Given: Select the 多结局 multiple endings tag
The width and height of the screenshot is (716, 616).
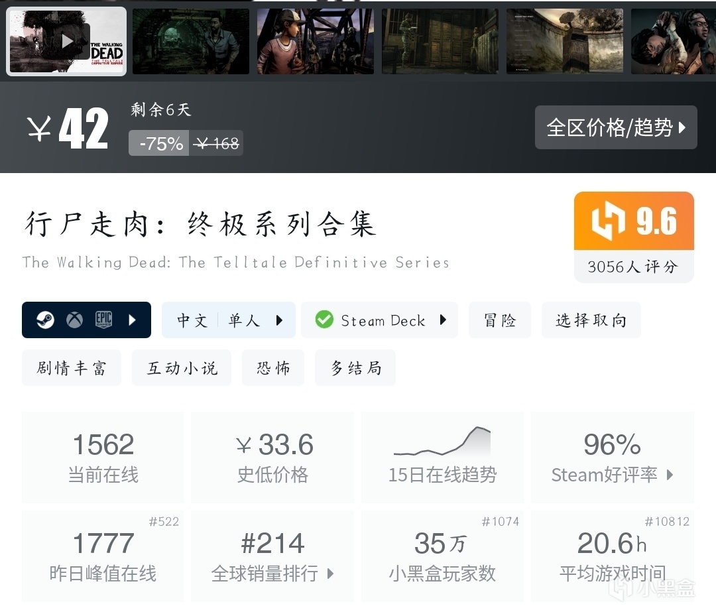Looking at the screenshot, I should point(355,367).
